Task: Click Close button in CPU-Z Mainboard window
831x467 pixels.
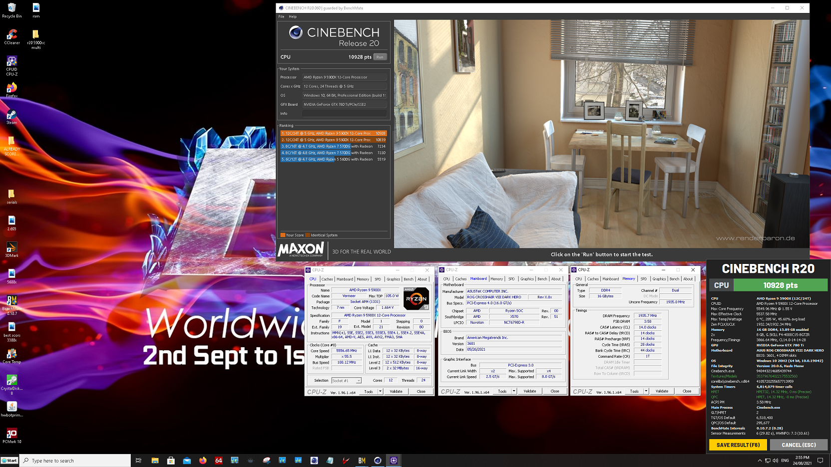Action: tap(555, 392)
